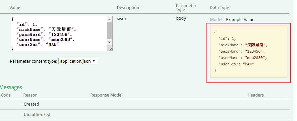Click the nickName line in textarea

(46, 29)
